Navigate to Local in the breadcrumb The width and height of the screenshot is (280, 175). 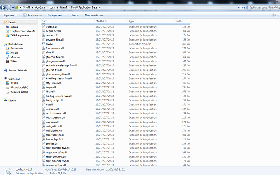tap(52, 7)
